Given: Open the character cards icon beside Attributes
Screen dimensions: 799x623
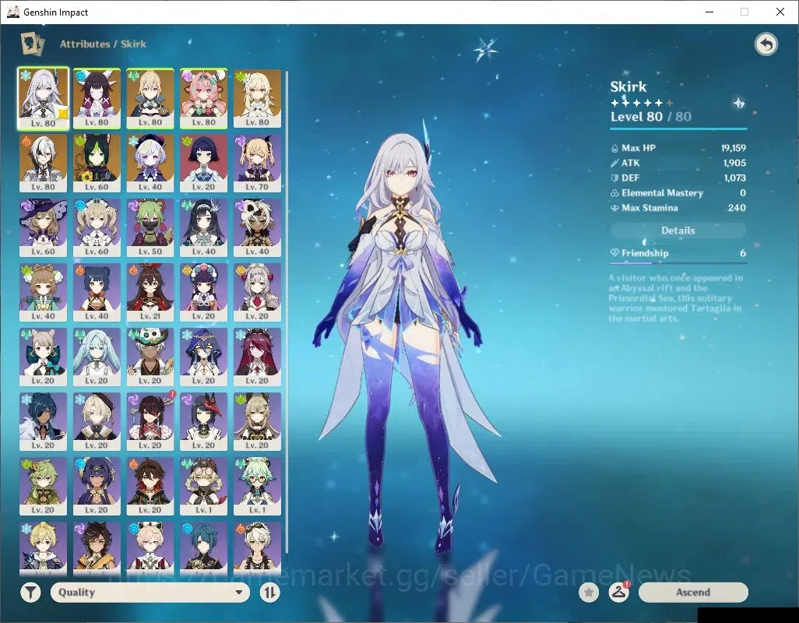Looking at the screenshot, I should tap(32, 44).
